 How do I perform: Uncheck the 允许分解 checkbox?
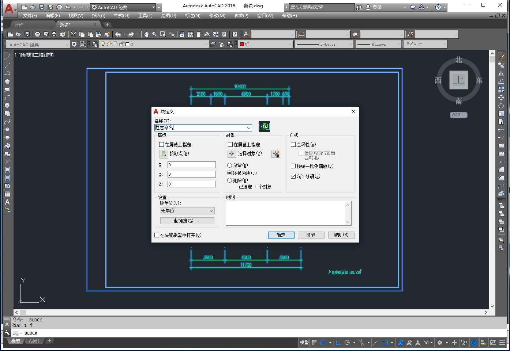(x=293, y=176)
